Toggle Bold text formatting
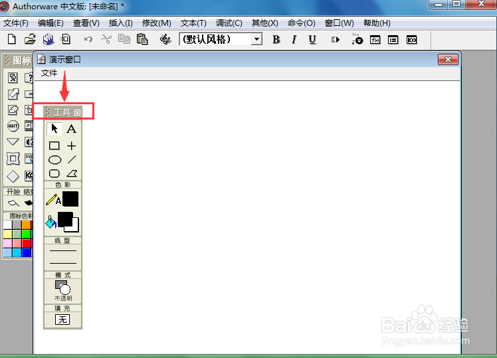Viewport: 497px width, 358px height. click(x=276, y=40)
